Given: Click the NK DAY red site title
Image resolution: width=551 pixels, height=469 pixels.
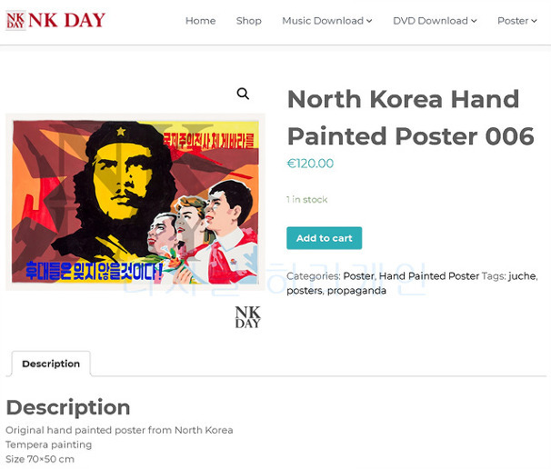Looking at the screenshot, I should [66, 20].
